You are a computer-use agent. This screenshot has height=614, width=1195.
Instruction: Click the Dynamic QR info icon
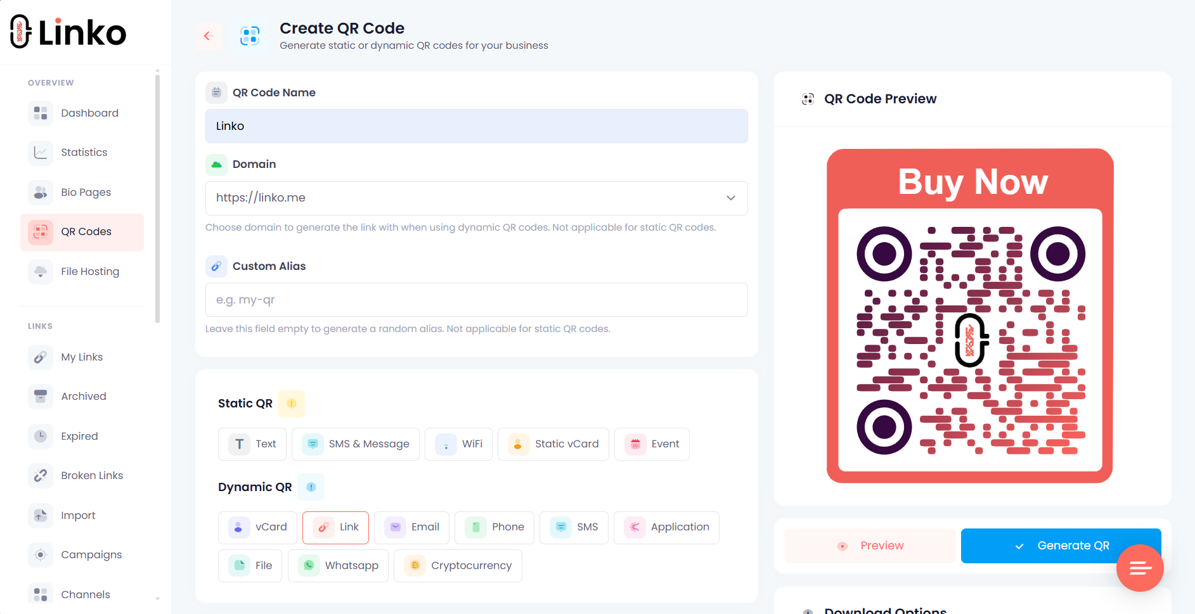tap(311, 487)
